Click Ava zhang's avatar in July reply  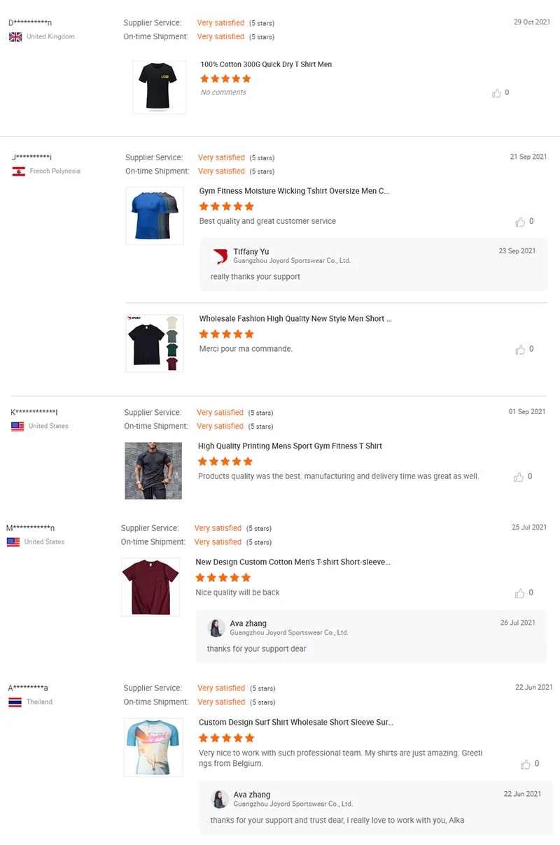217,627
